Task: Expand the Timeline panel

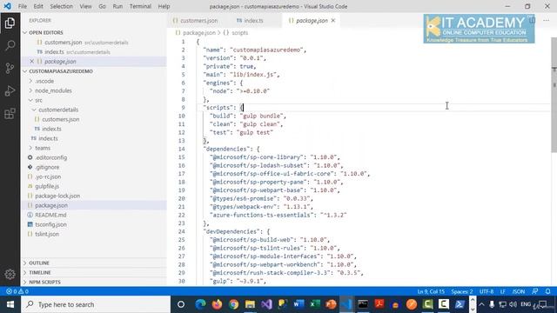Action: [94, 272]
